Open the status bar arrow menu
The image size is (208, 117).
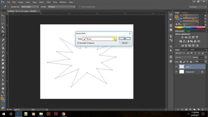47,110
